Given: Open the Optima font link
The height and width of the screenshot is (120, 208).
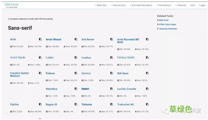Looking at the screenshot, I should pyautogui.click(x=14, y=104).
